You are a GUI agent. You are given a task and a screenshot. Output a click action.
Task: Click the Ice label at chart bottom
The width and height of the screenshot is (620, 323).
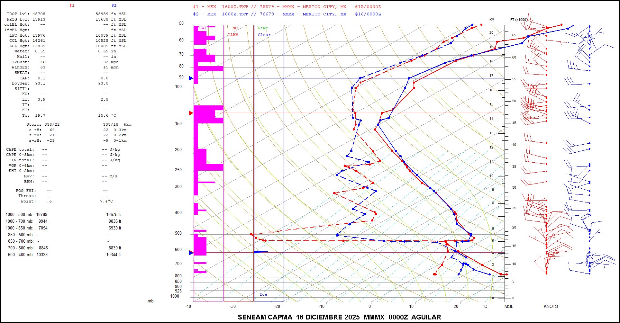pyautogui.click(x=263, y=294)
